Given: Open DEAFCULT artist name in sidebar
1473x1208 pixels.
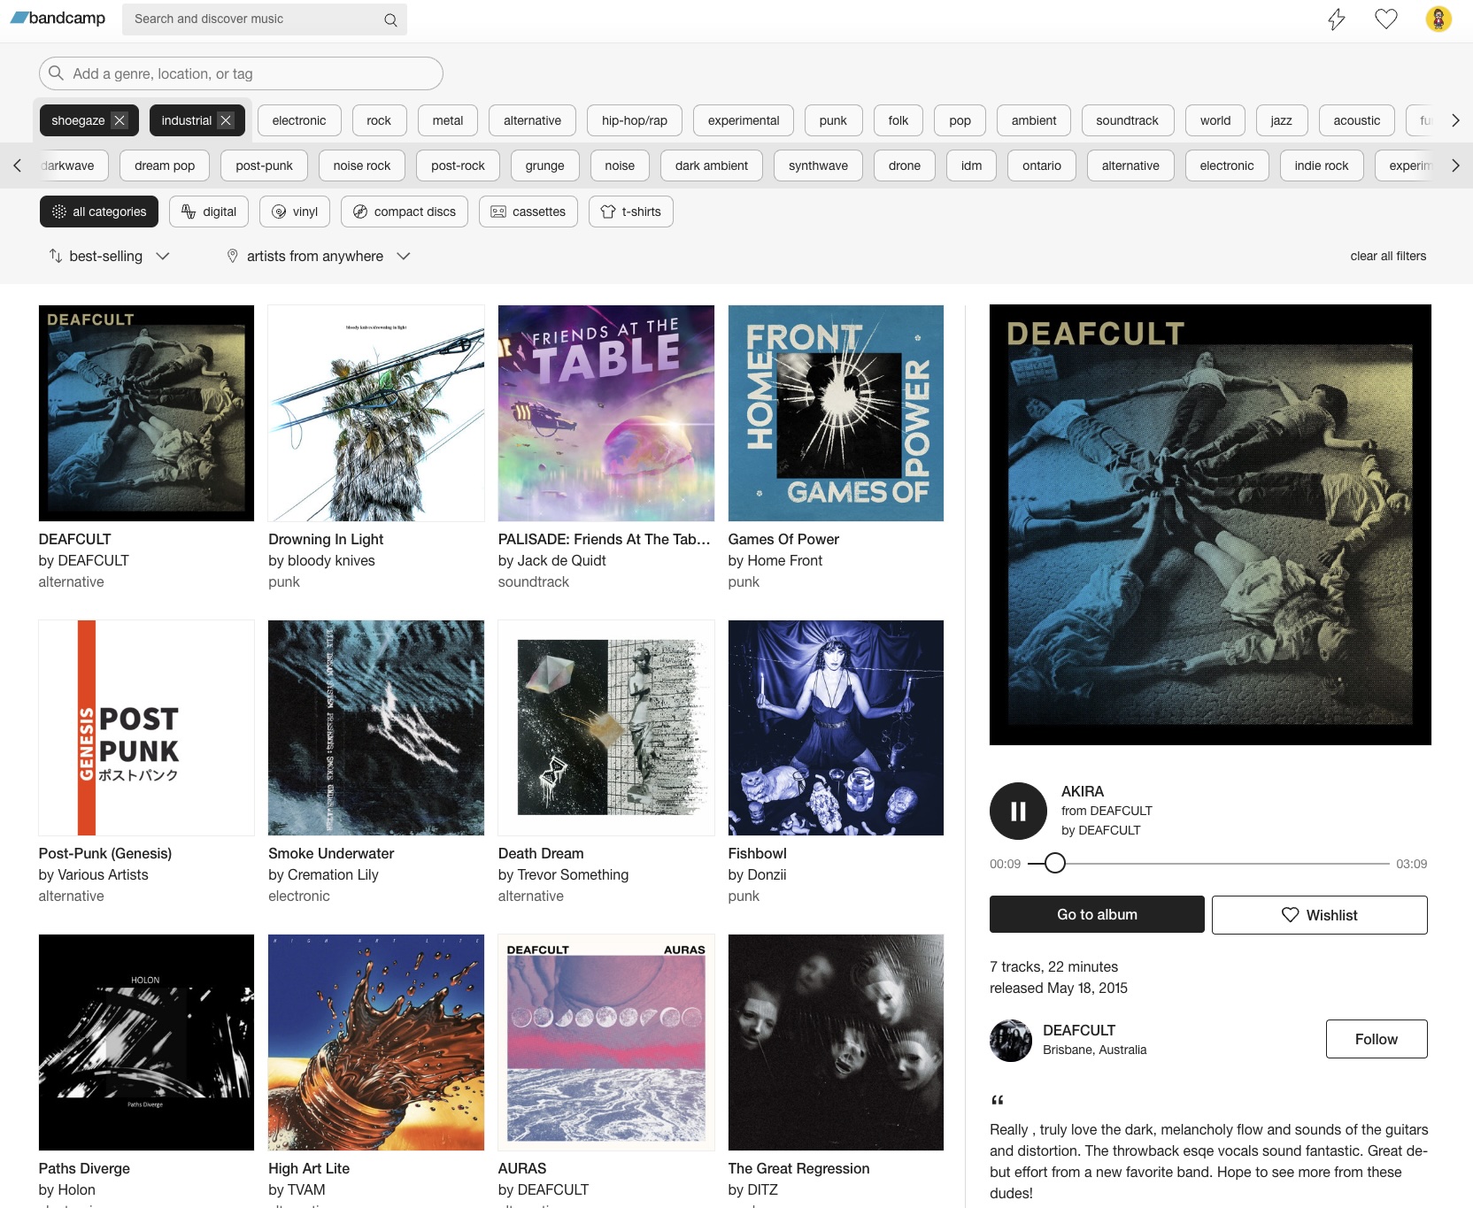Looking at the screenshot, I should click(x=1079, y=1030).
